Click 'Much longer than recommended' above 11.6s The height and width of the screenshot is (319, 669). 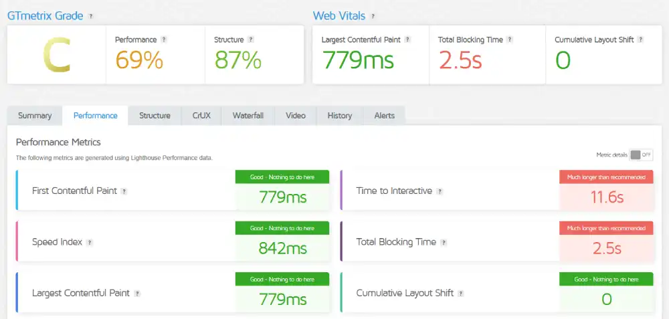[x=606, y=177]
